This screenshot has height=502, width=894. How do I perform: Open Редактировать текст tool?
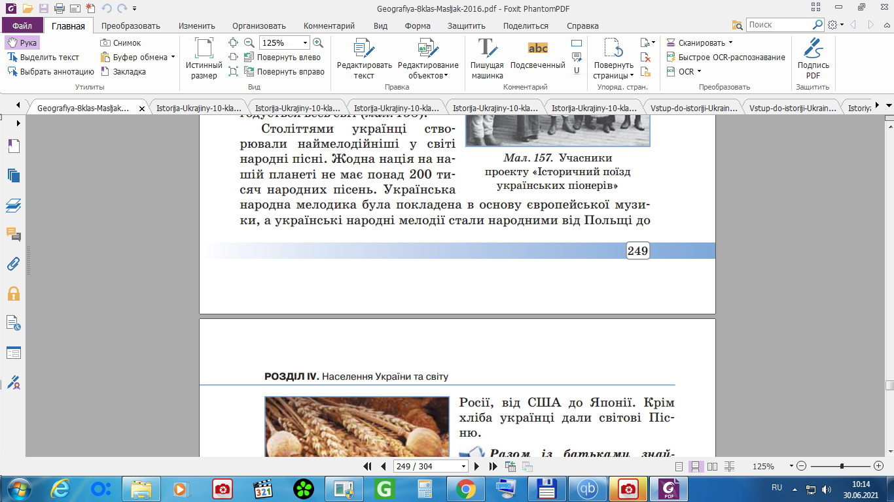coord(364,59)
